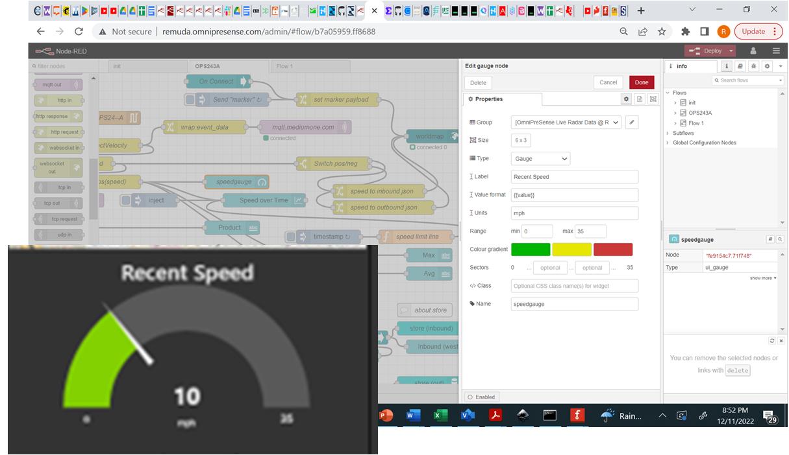
Task: Open the Deploy options dropdown arrow
Action: coord(730,51)
